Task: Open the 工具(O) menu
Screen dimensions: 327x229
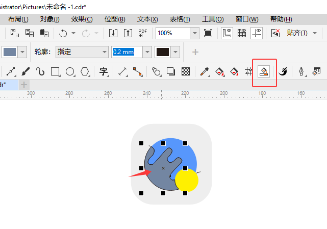Action: click(x=213, y=19)
